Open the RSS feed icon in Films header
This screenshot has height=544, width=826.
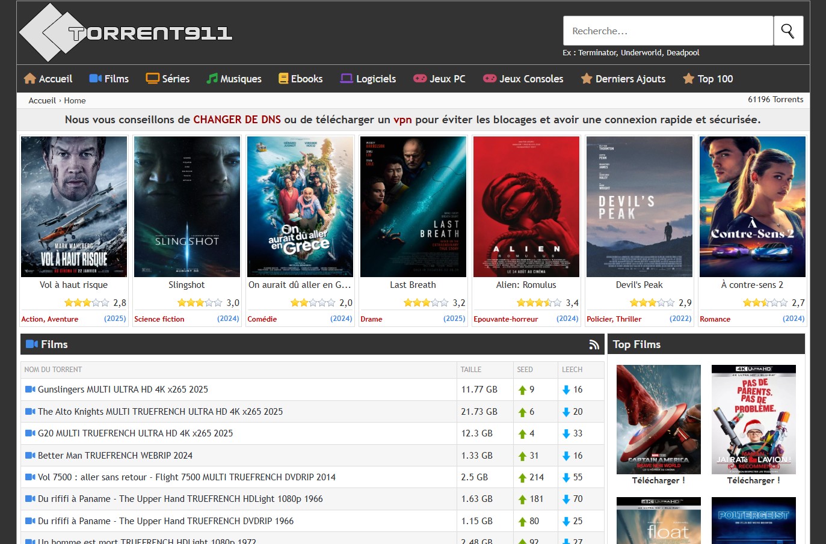point(594,344)
